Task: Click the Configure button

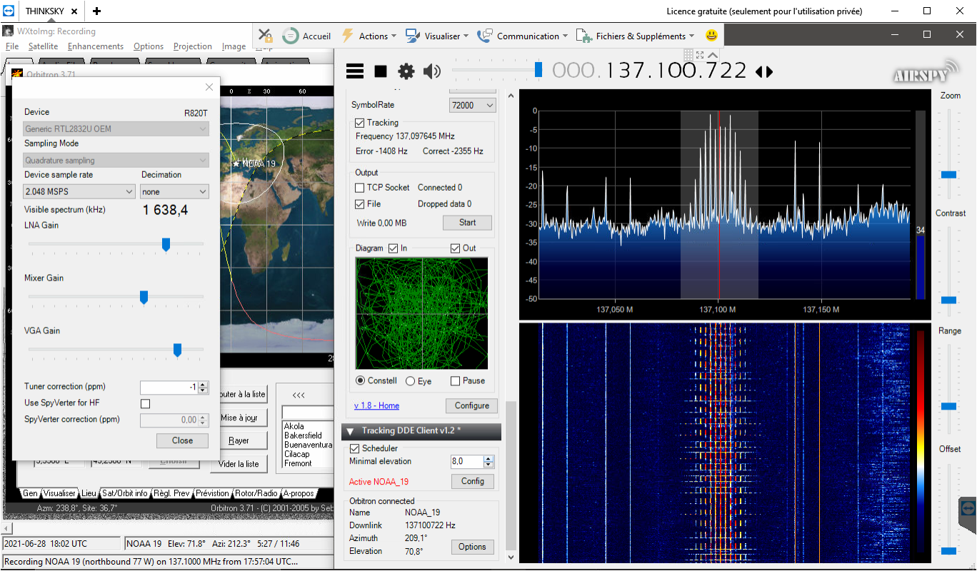Action: pos(472,405)
